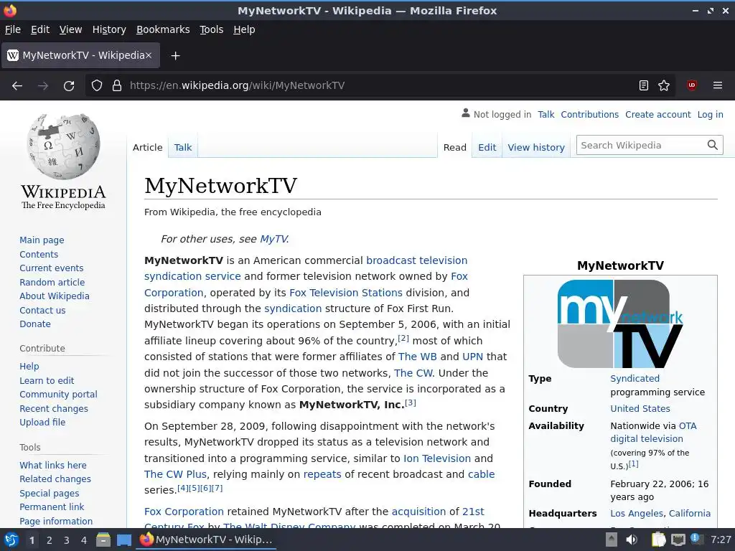Open the taskbar start menu icon
This screenshot has width=735, height=551.
click(11, 540)
